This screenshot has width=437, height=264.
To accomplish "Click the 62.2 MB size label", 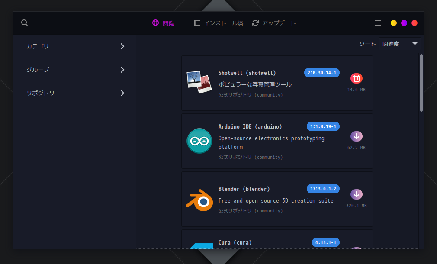I will pyautogui.click(x=357, y=148).
